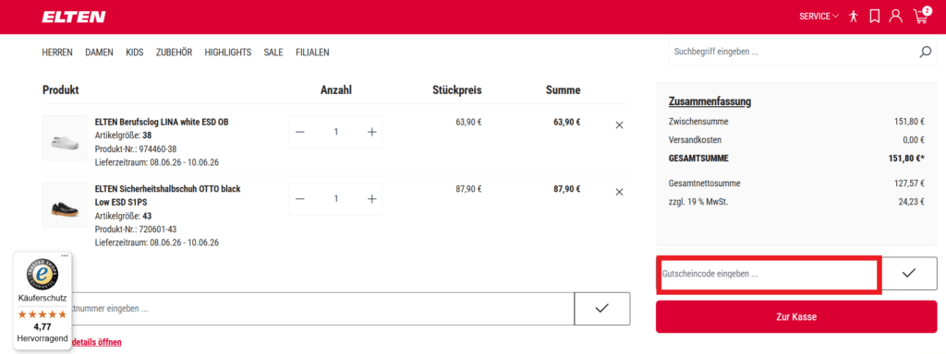This screenshot has width=946, height=354.
Task: Open the bookmark wishlist icon
Action: click(x=874, y=17)
